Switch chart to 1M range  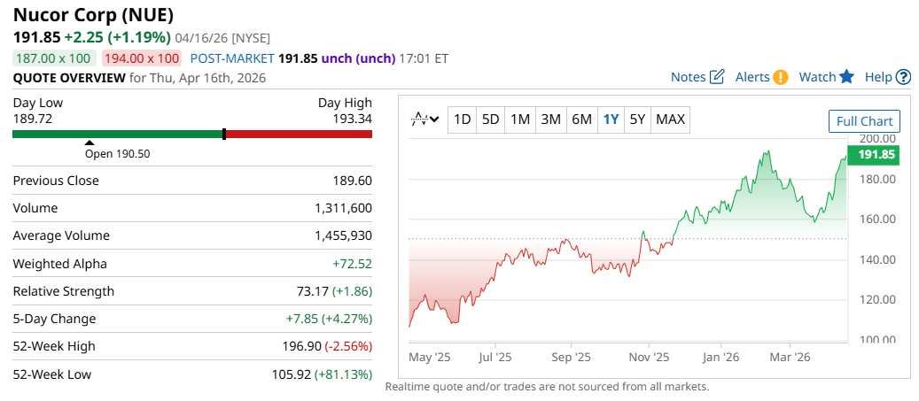[520, 120]
